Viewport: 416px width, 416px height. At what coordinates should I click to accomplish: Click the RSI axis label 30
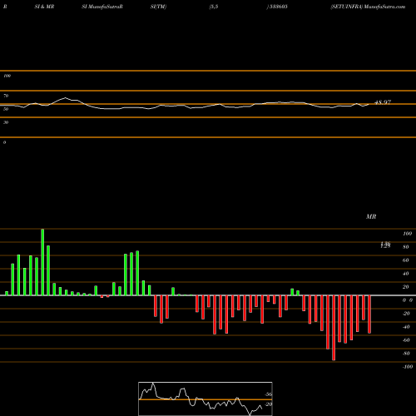[x=6, y=122]
